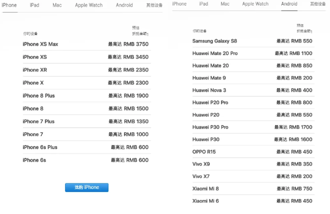The height and width of the screenshot is (214, 330).
Task: Open Android tab in the left panel
Action: (x=124, y=5)
